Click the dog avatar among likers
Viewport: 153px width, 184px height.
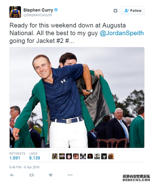click(111, 156)
